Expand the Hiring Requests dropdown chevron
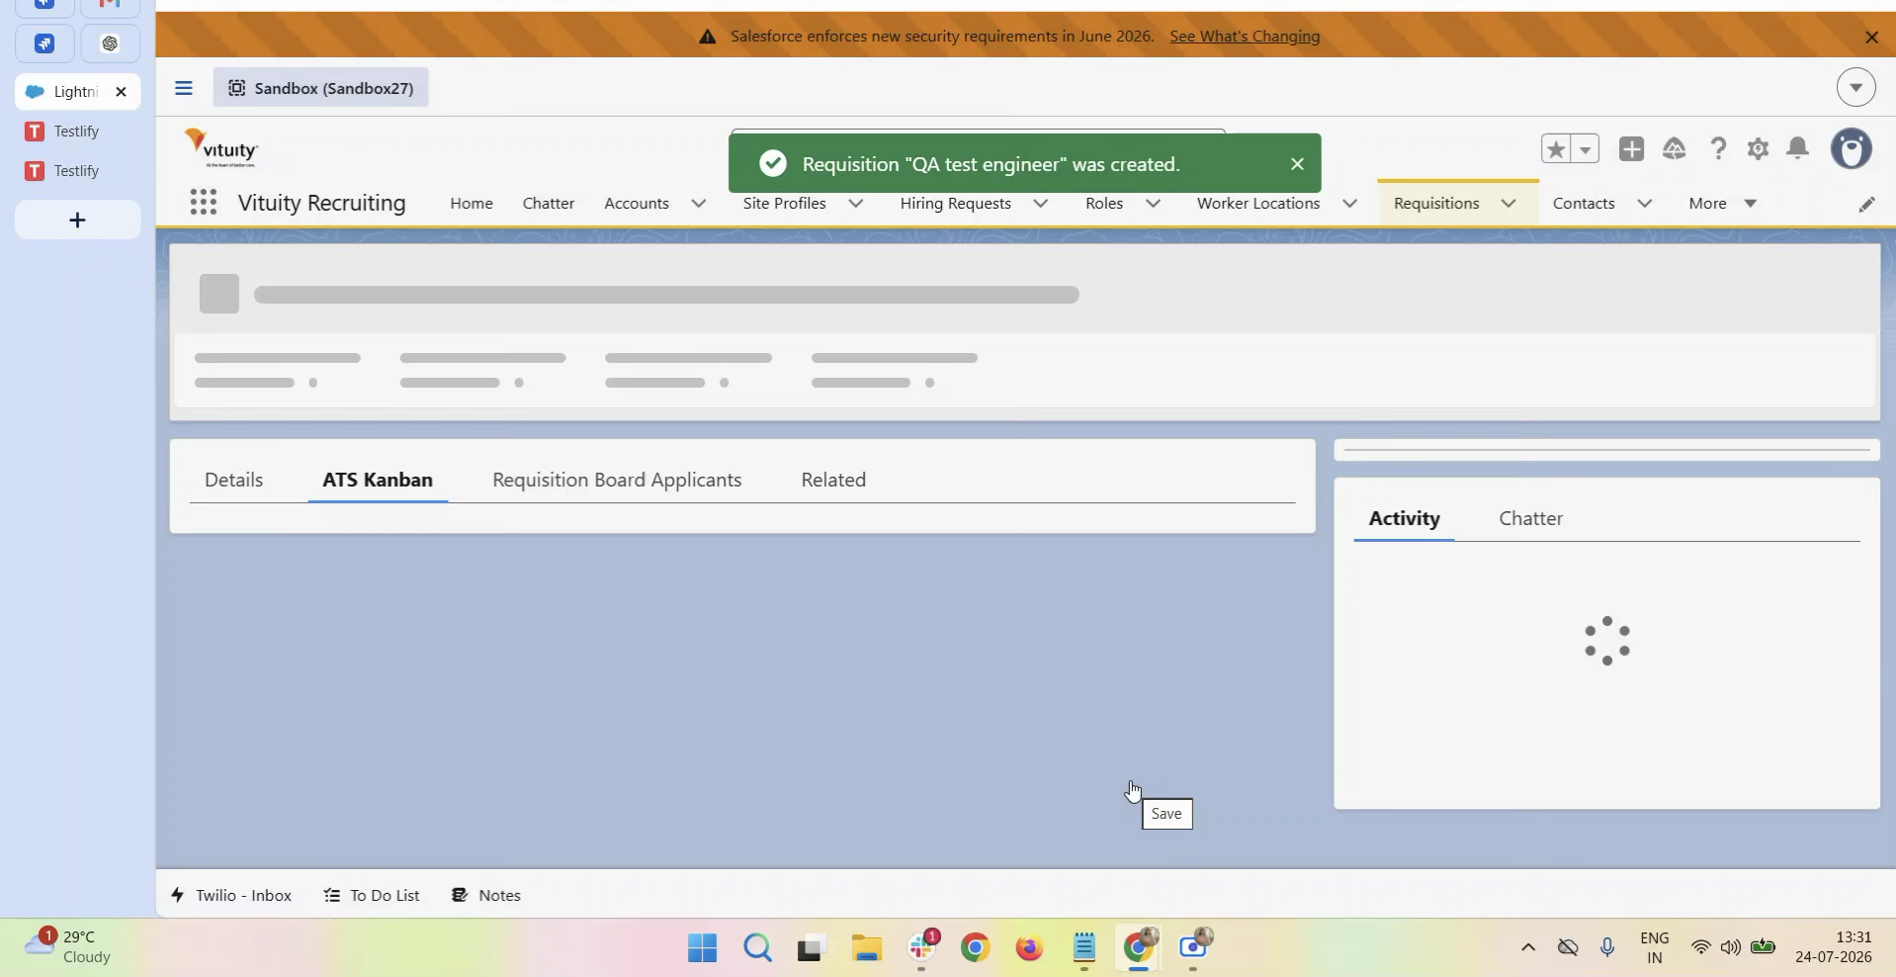 [x=1041, y=204]
